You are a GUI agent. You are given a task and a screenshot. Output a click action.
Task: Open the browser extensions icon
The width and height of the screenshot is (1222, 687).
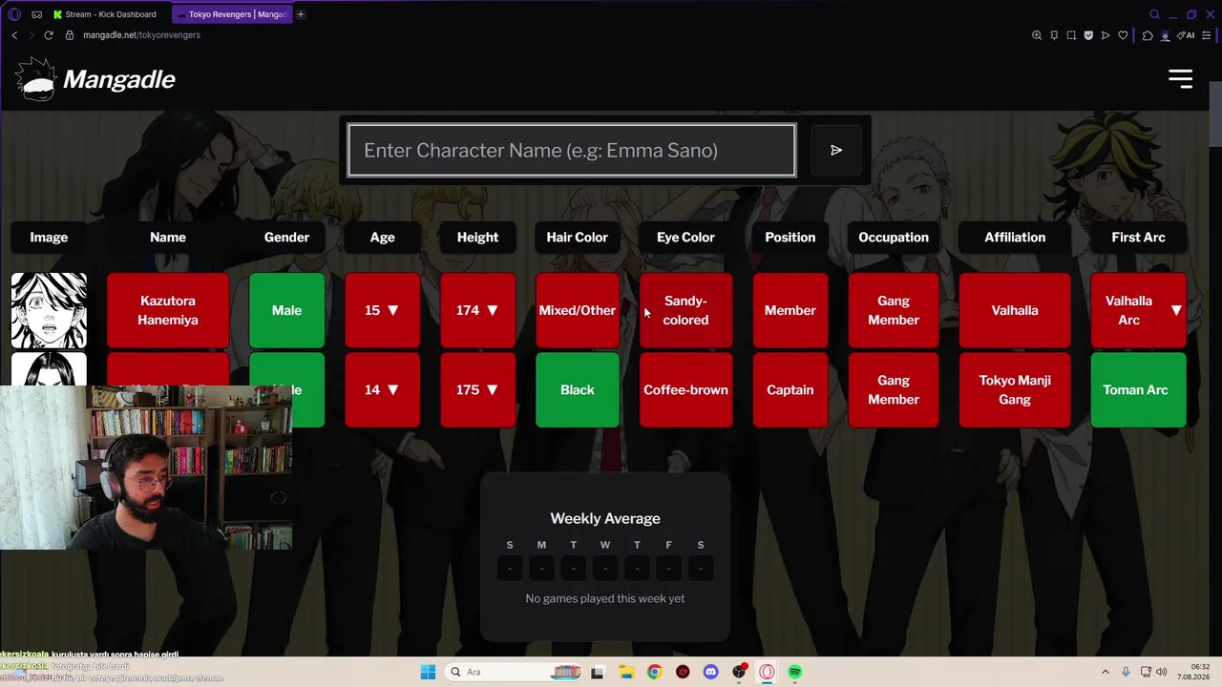(x=1148, y=35)
